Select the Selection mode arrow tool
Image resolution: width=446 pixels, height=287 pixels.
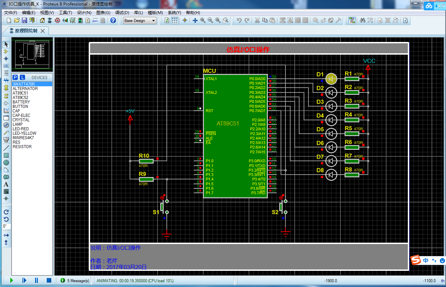click(6, 44)
